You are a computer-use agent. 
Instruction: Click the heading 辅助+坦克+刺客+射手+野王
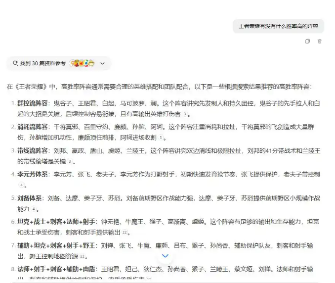click(56, 245)
